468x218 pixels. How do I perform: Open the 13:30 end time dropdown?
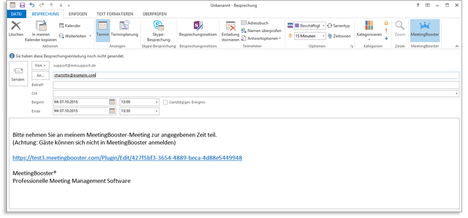pos(157,111)
